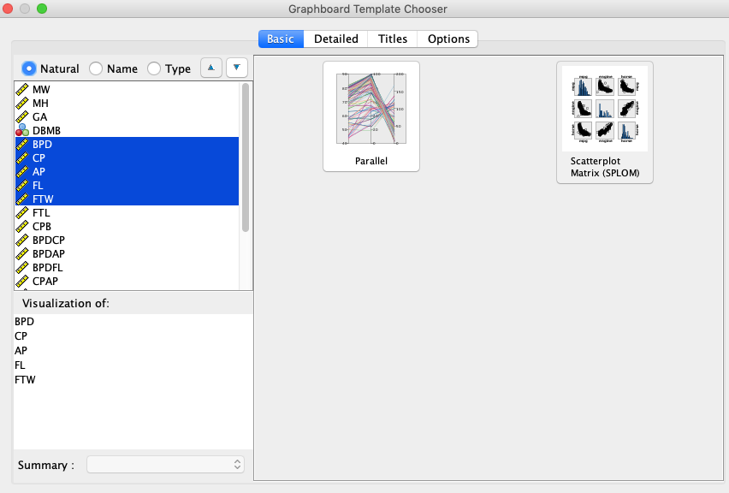Viewport: 729px width, 493px height.
Task: Select the BPD variable in list
Action: tap(127, 144)
